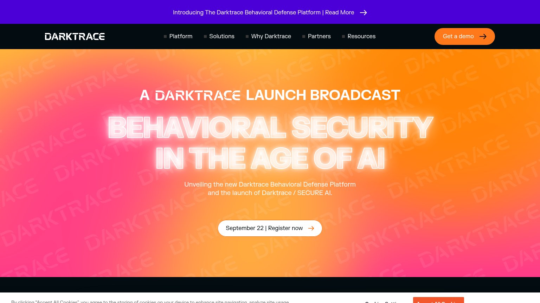Click the 'Behavioral Security in the Age of AI' headline
This screenshot has height=303, width=540.
[270, 143]
